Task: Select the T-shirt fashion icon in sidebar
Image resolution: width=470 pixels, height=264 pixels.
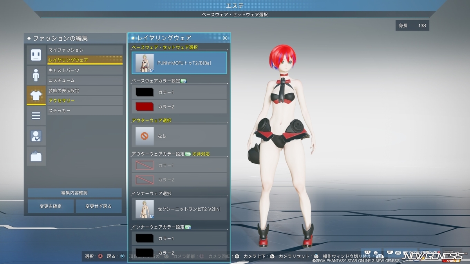Action: point(36,95)
